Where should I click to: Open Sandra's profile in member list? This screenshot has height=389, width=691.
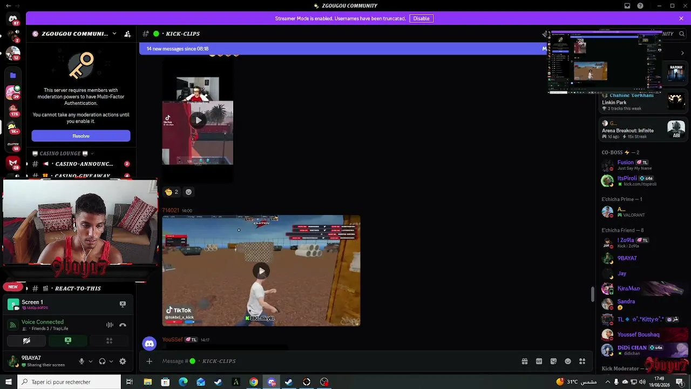pos(642,304)
